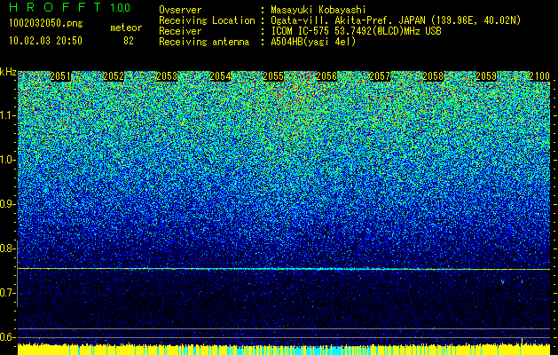
Task: Click the 2051 time marker label
Action: click(60, 76)
